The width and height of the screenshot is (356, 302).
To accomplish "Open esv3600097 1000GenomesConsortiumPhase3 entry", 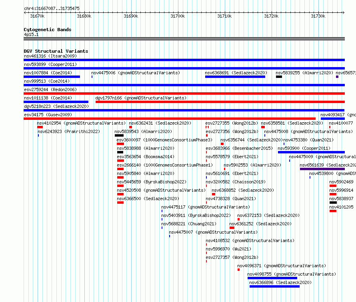I will point(165,140).
